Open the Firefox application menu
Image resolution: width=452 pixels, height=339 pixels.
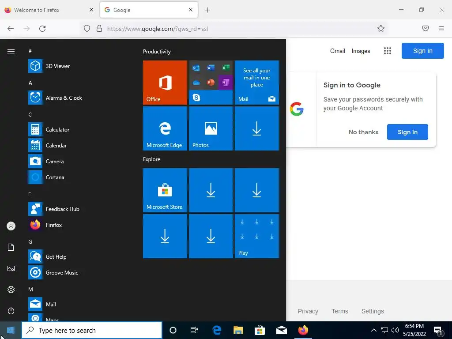(x=441, y=28)
